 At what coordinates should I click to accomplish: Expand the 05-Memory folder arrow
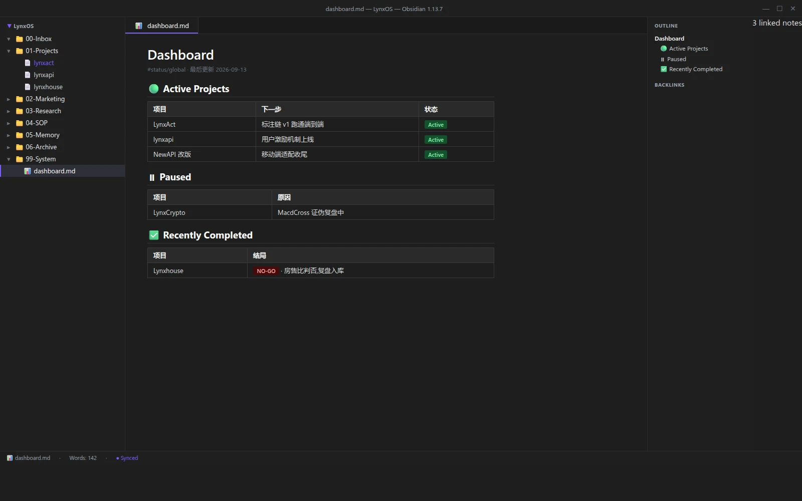click(x=9, y=135)
